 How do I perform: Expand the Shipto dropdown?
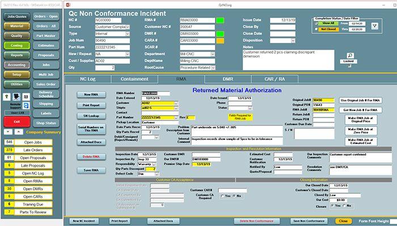click(x=176, y=108)
